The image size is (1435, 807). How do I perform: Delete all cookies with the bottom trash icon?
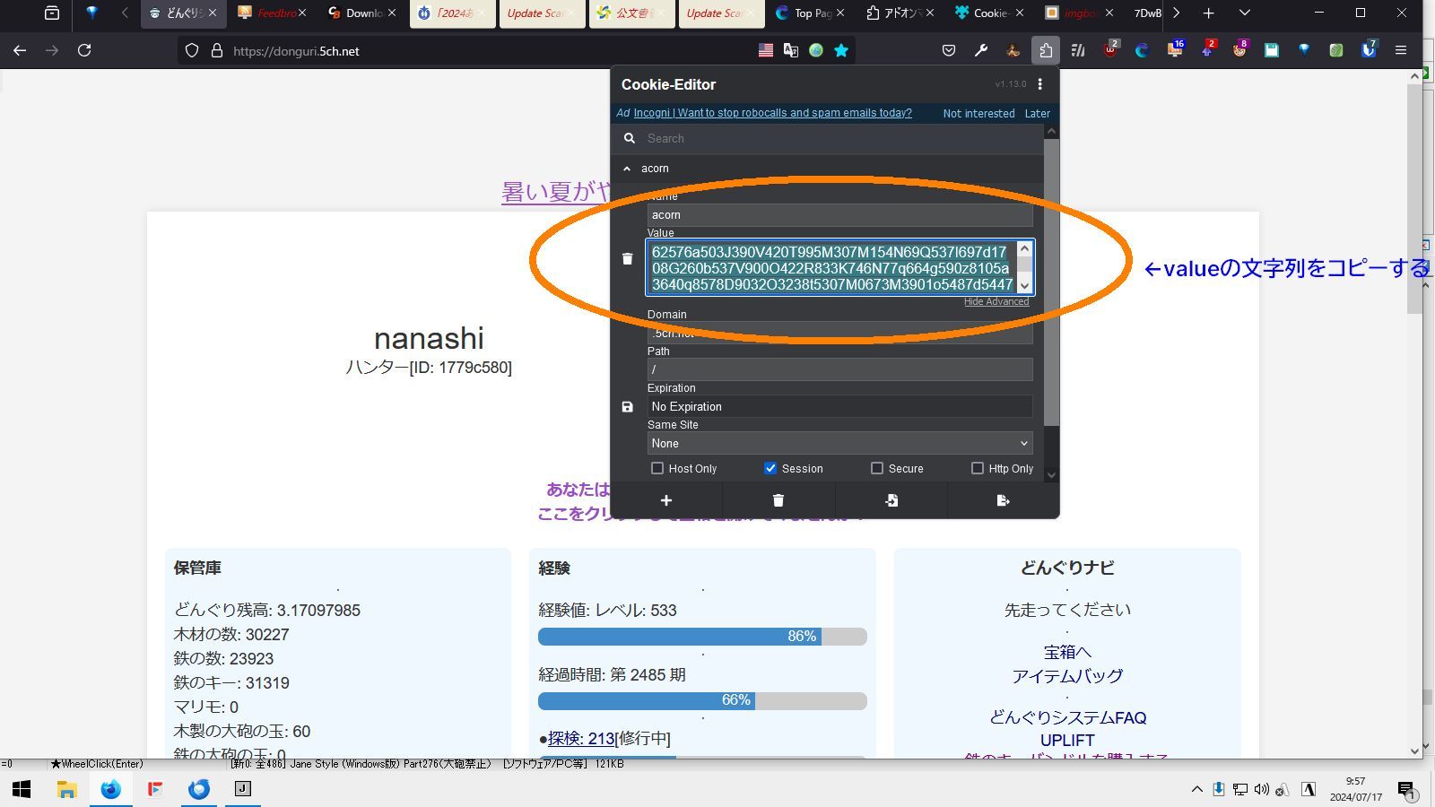[778, 500]
